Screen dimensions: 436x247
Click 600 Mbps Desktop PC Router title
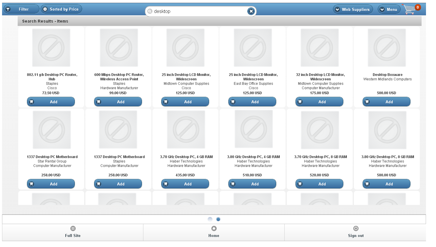tap(119, 77)
